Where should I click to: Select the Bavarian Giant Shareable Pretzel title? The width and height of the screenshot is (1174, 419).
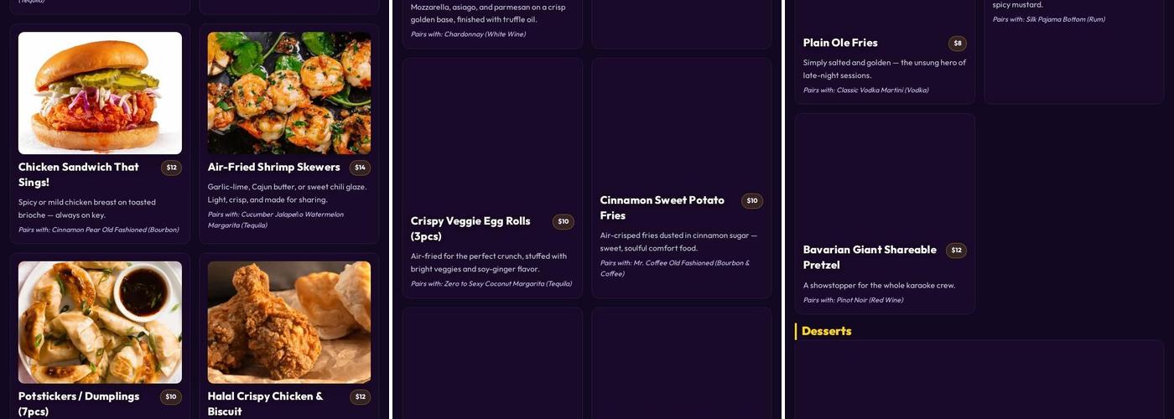(x=870, y=256)
